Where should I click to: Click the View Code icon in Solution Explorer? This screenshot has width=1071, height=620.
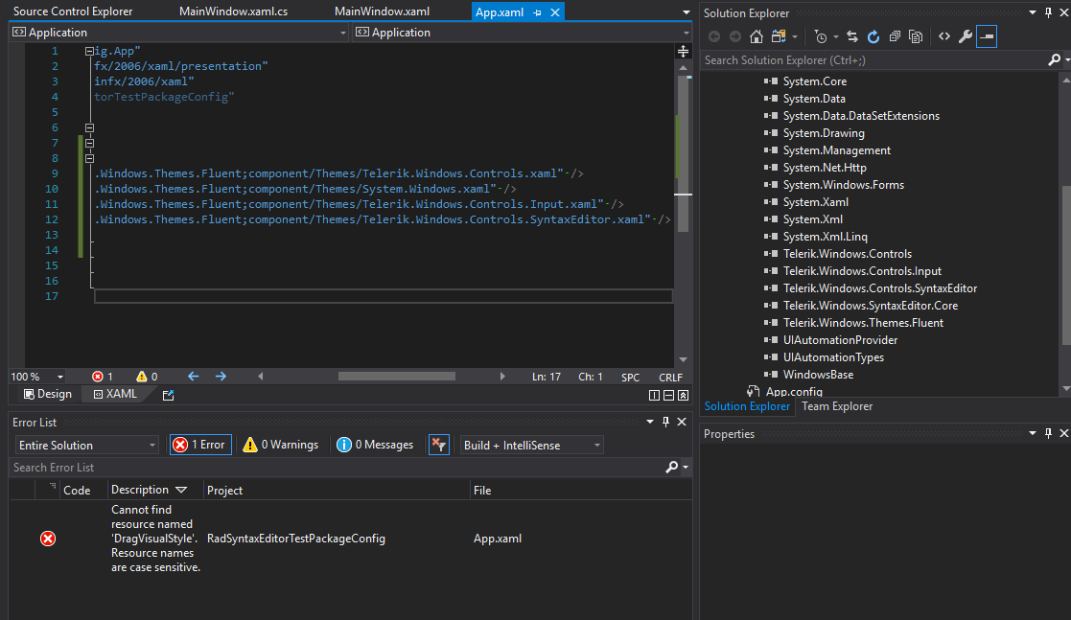tap(944, 36)
